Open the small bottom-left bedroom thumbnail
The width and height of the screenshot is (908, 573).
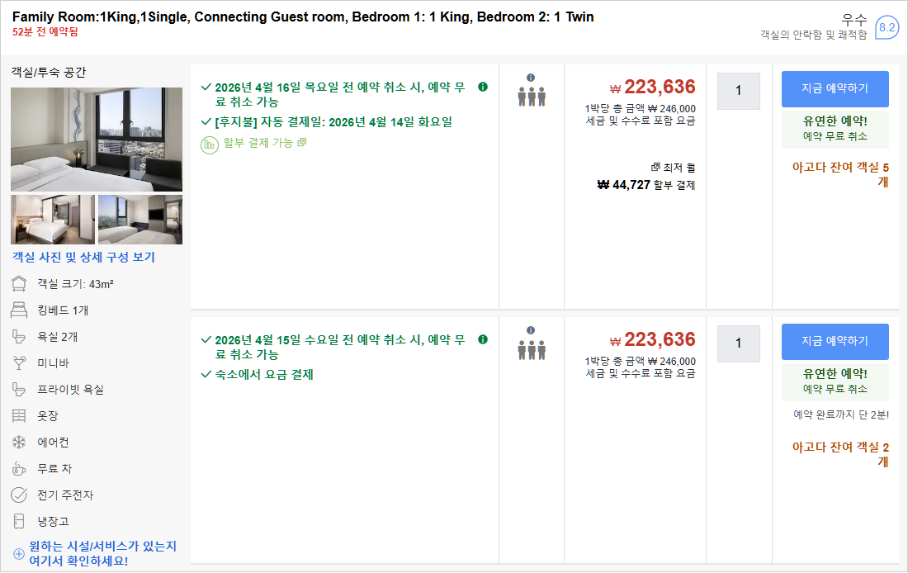tap(53, 220)
